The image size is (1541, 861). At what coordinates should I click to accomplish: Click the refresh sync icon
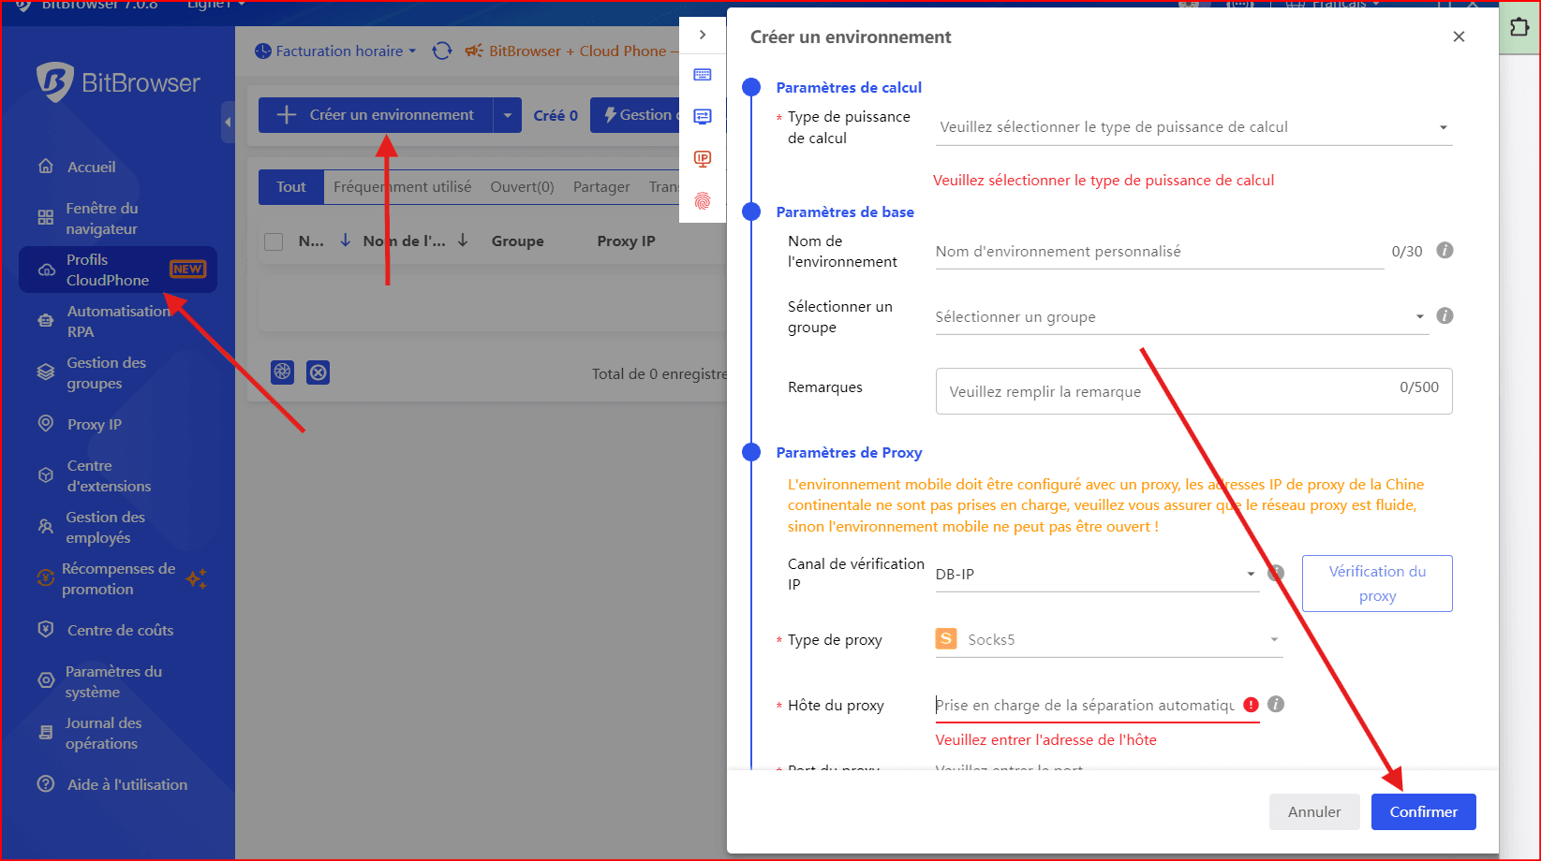click(442, 51)
